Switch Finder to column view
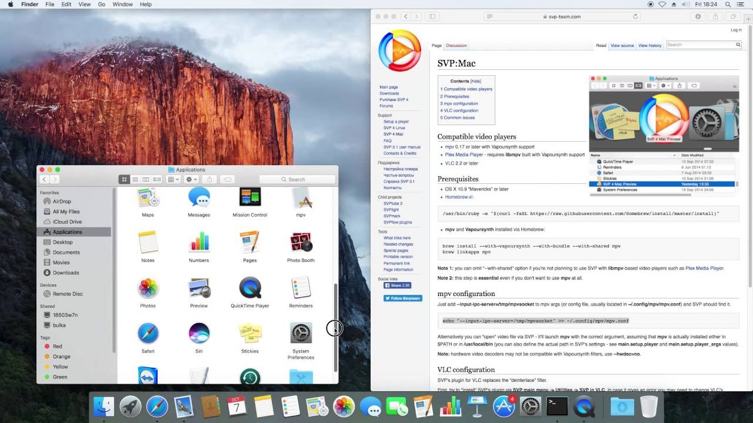Screen dimensions: 753x423 (x=146, y=179)
